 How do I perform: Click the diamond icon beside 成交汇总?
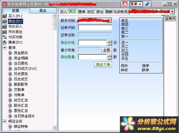click(x=10, y=100)
